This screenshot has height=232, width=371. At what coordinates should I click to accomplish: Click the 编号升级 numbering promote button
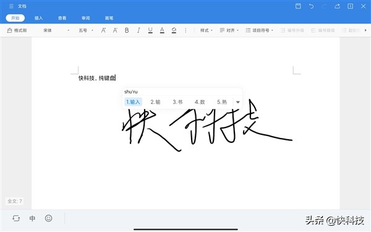tap(292, 30)
